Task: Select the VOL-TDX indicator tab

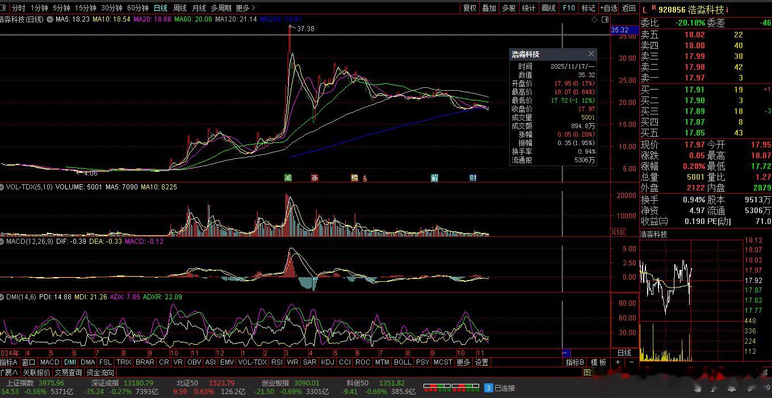Action: (252, 362)
